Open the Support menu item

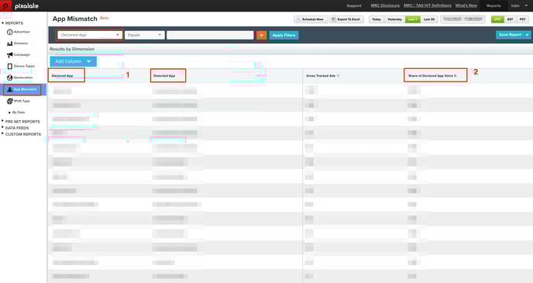pos(354,5)
